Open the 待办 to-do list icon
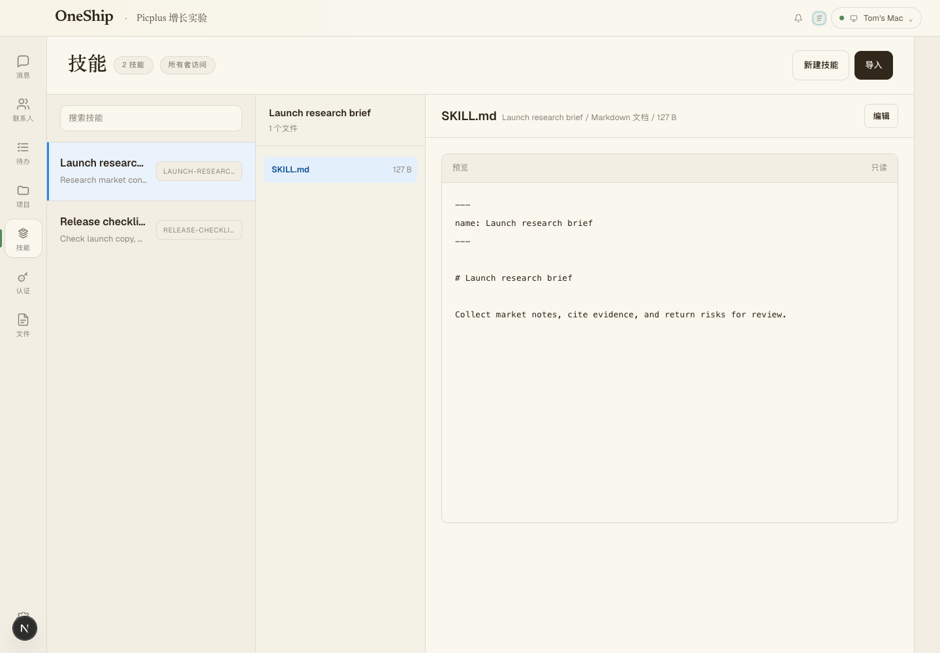This screenshot has height=653, width=940. tap(23, 152)
